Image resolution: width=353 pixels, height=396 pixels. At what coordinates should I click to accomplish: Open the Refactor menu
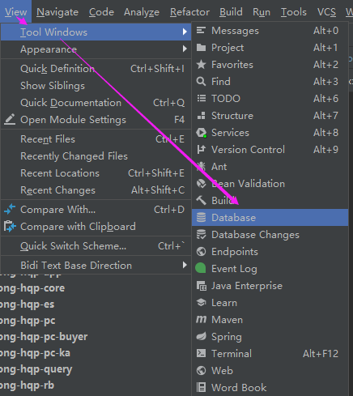tap(189, 12)
